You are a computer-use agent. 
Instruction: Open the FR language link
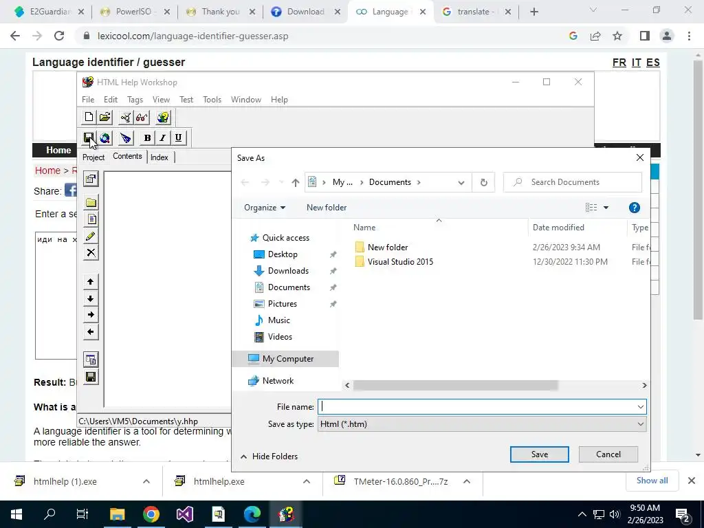tap(619, 63)
